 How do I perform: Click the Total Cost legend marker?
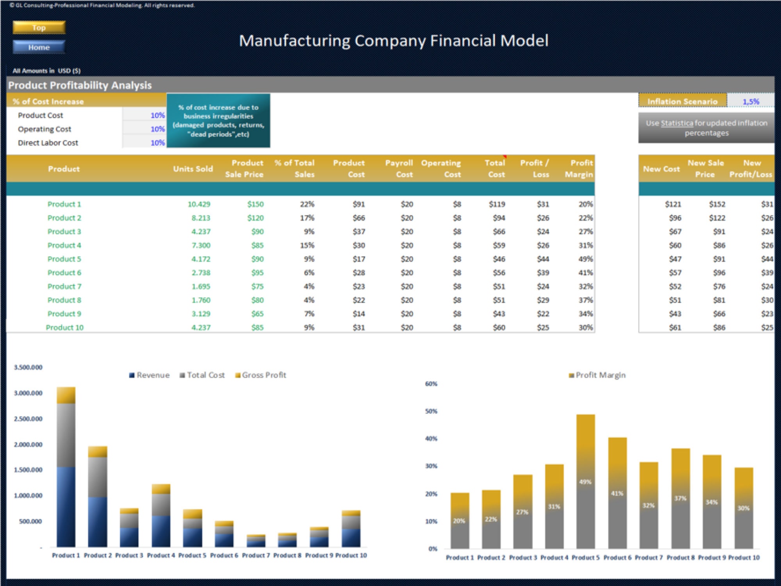pyautogui.click(x=182, y=375)
